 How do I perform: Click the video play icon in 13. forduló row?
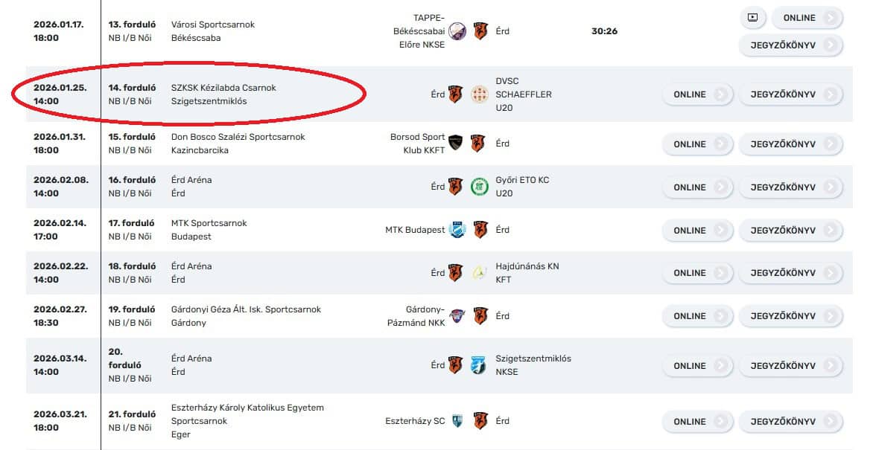[752, 18]
